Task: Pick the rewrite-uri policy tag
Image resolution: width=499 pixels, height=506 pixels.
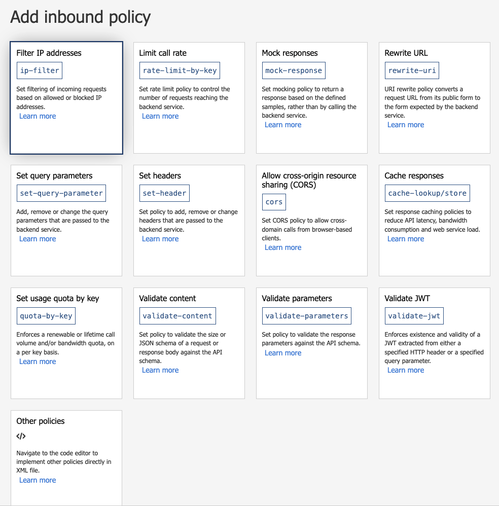Action: [412, 70]
